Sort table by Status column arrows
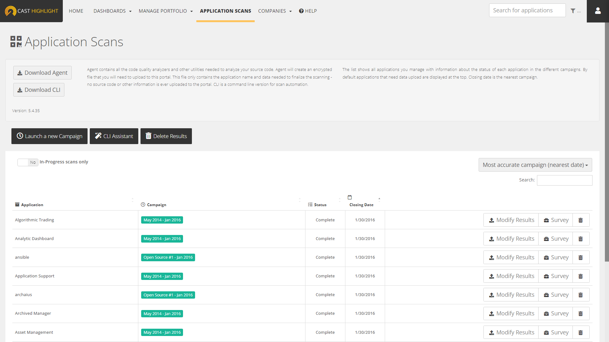 click(340, 200)
